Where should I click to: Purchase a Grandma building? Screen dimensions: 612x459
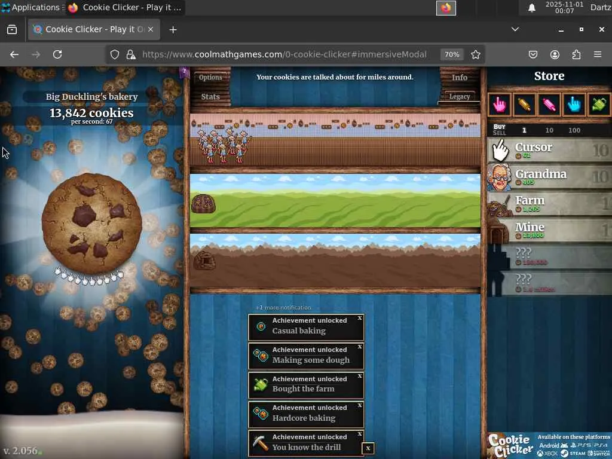(x=550, y=177)
